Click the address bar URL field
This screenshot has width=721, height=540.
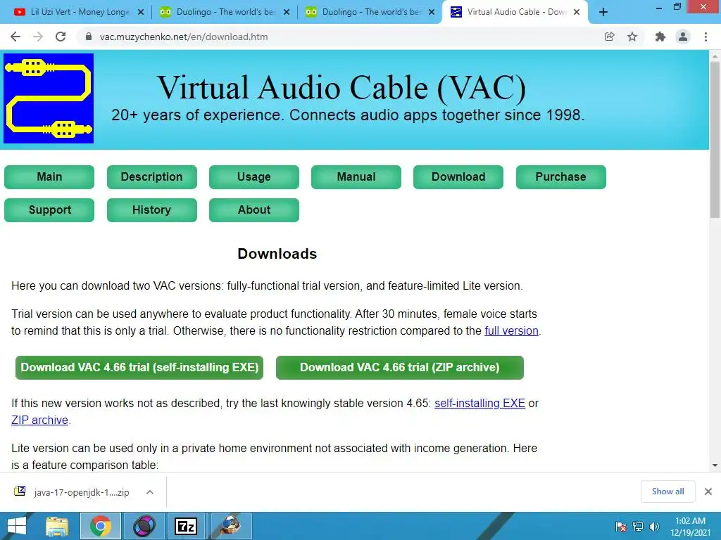point(340,37)
